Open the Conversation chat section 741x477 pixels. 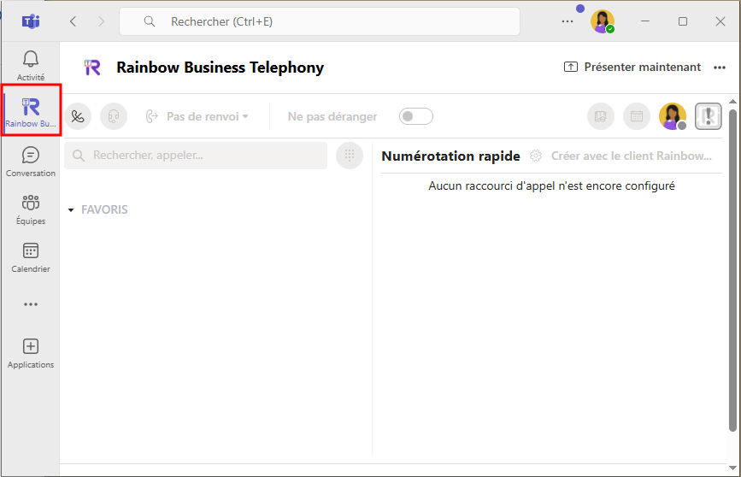tap(30, 160)
